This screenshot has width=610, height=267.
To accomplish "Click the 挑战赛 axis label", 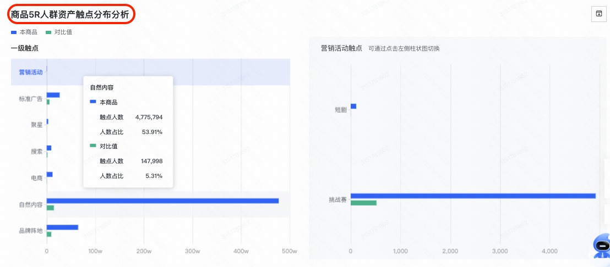I will coord(337,200).
